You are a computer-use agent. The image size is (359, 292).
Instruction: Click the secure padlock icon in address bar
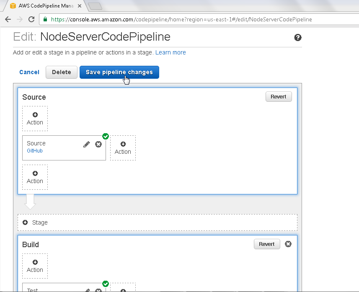45,19
